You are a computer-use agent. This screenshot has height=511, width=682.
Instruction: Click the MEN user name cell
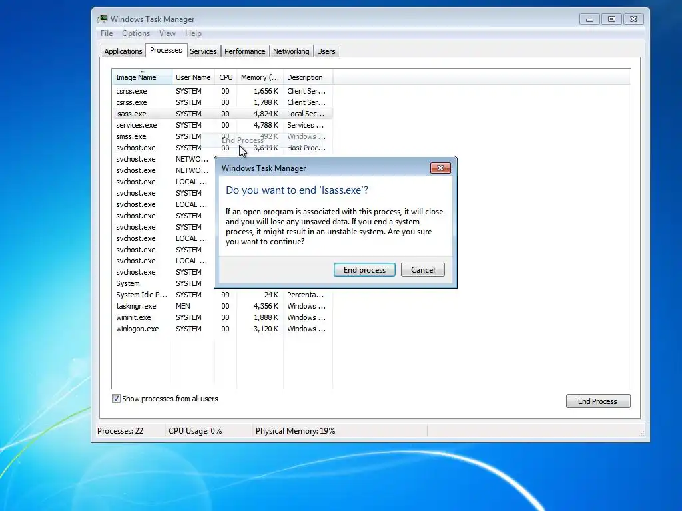[x=182, y=306]
